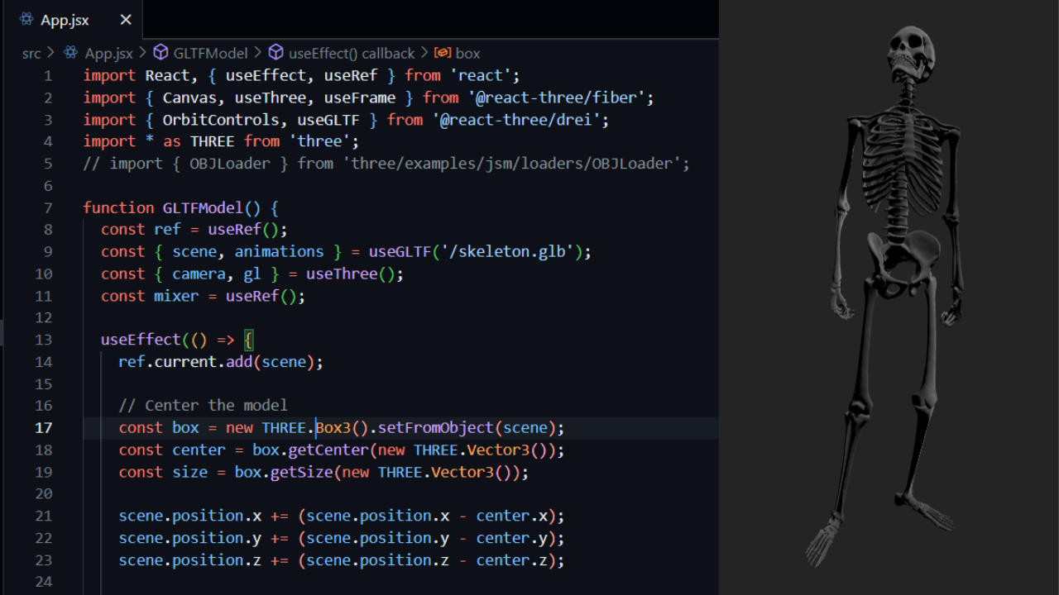This screenshot has height=595, width=1059.
Task: Click React icon in breadcrumb
Action: [71, 53]
